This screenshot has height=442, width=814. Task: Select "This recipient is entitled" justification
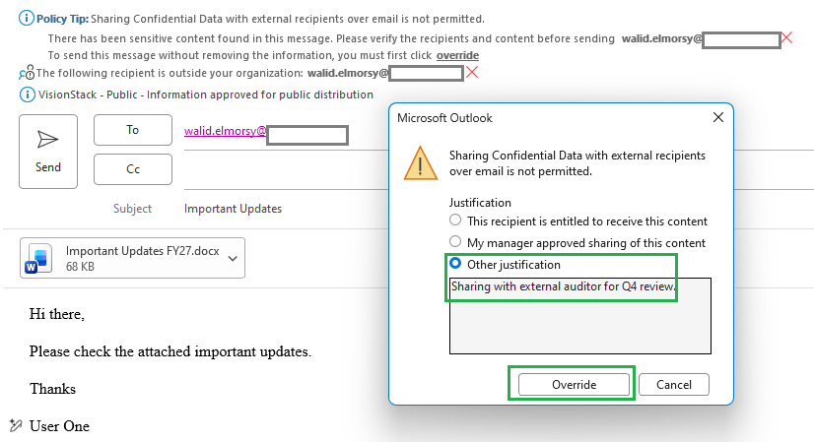click(x=455, y=220)
